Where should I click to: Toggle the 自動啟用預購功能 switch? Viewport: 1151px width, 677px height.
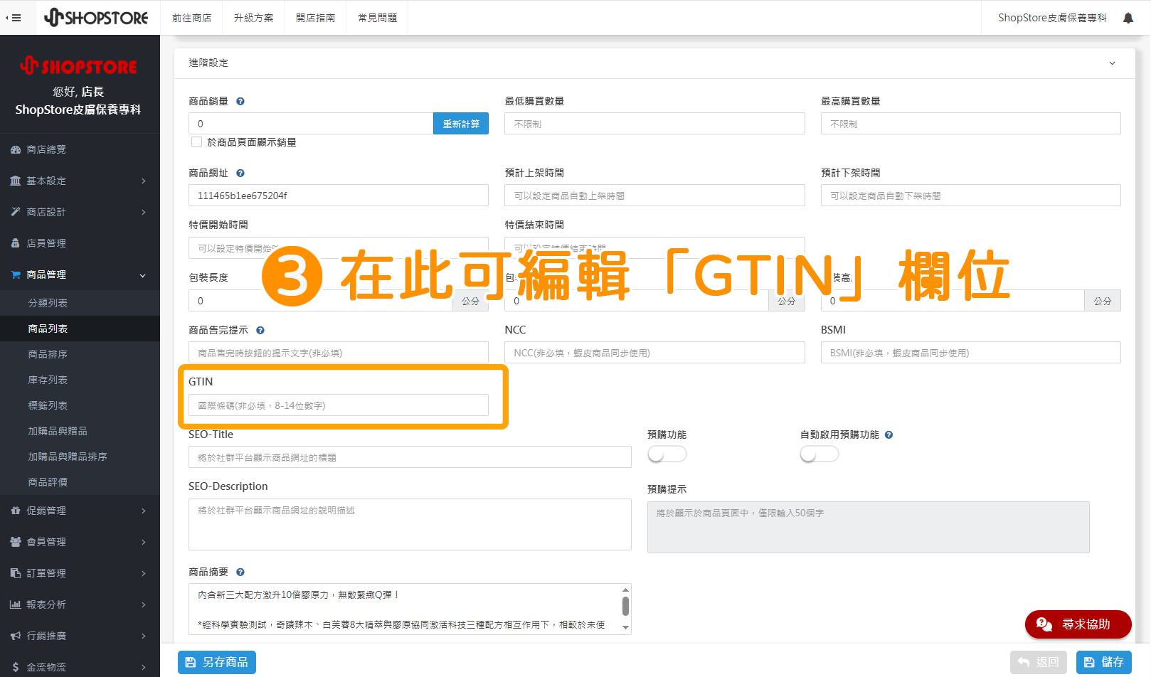(x=820, y=454)
